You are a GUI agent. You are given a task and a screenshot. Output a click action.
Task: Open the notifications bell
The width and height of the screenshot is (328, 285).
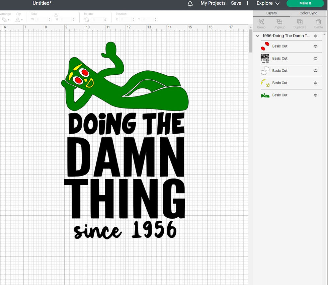(190, 4)
